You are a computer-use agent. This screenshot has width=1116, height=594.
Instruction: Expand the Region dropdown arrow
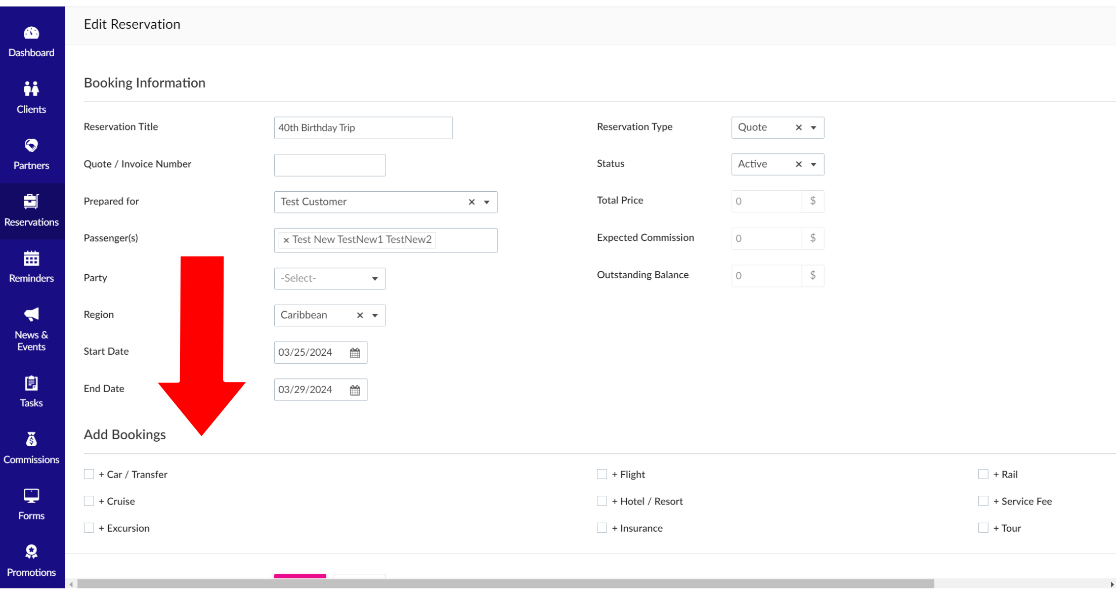pos(375,315)
